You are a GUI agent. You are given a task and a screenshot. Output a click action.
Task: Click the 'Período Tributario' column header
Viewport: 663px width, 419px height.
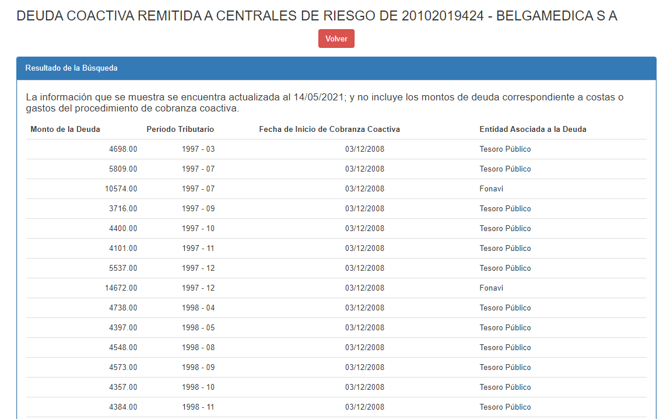(x=180, y=129)
